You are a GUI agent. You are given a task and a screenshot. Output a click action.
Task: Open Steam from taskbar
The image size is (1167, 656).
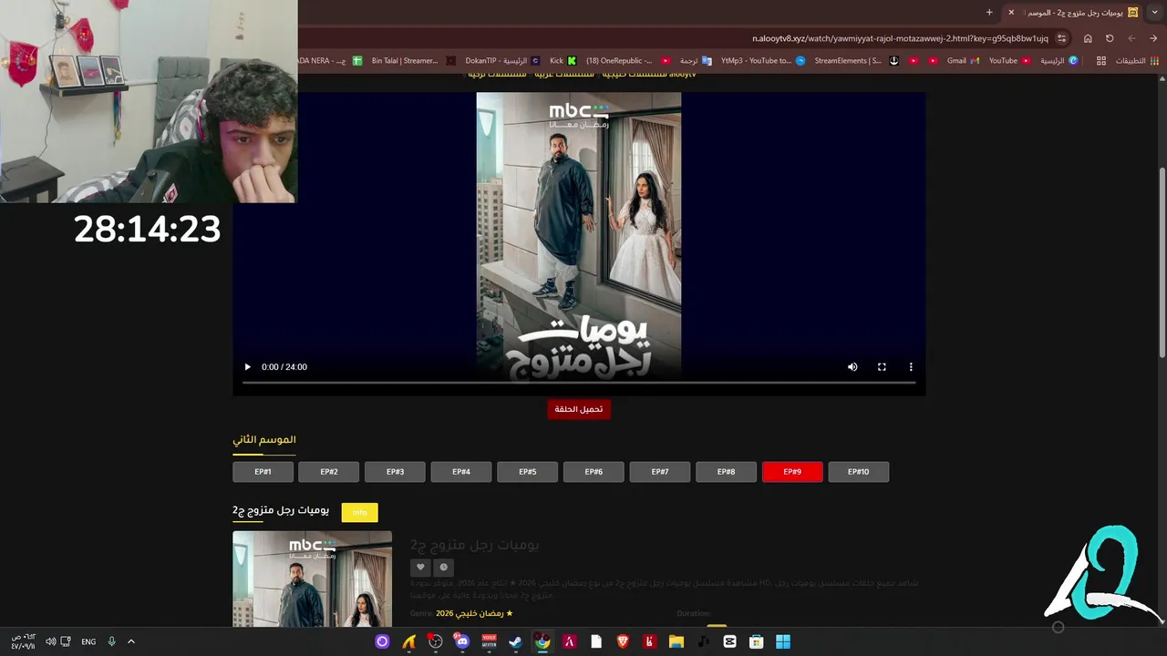click(x=515, y=641)
